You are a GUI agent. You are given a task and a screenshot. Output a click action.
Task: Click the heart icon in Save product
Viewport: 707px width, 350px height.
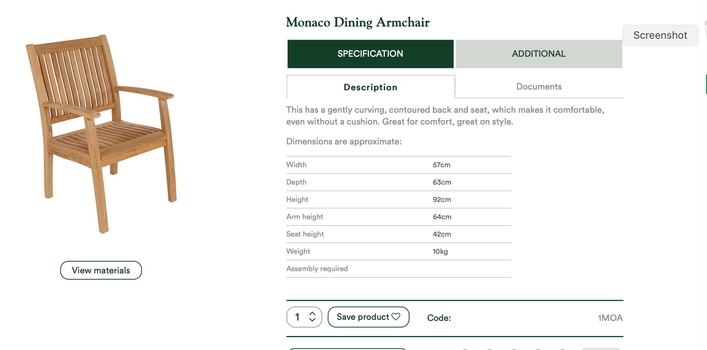[x=396, y=317]
